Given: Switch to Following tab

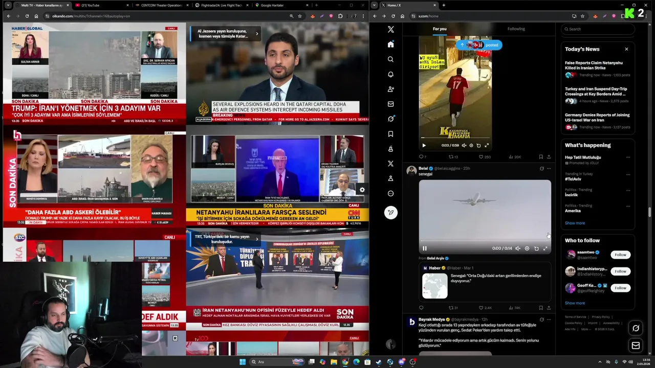Looking at the screenshot, I should (x=516, y=29).
